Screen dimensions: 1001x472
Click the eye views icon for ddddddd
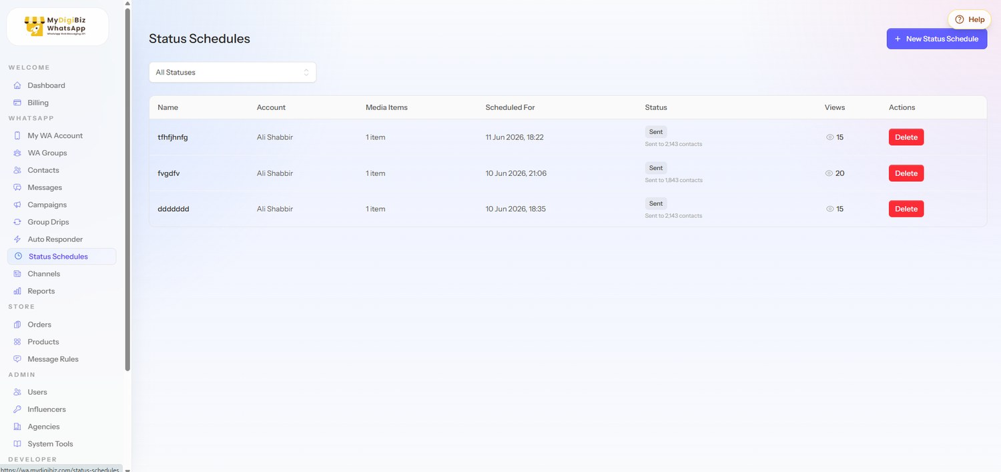tap(830, 209)
